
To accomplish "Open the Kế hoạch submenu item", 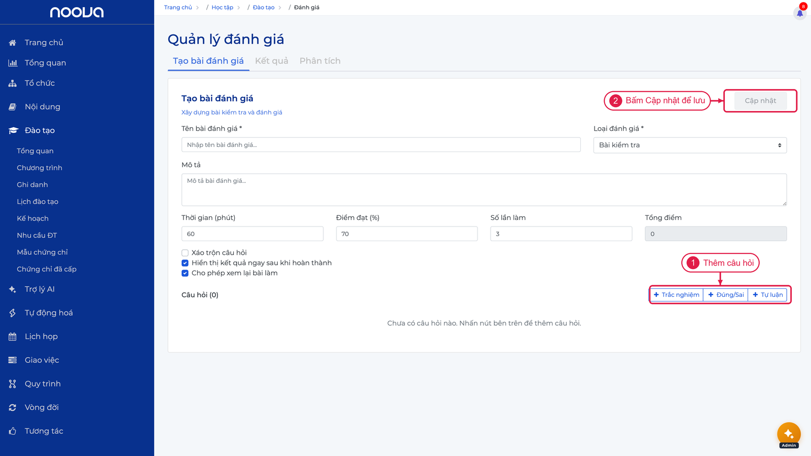I will tap(33, 218).
